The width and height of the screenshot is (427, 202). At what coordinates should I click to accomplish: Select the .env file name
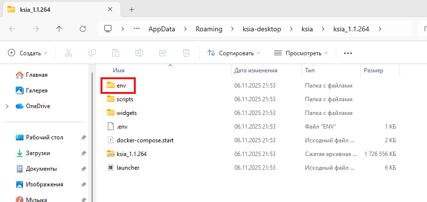[x=122, y=127]
